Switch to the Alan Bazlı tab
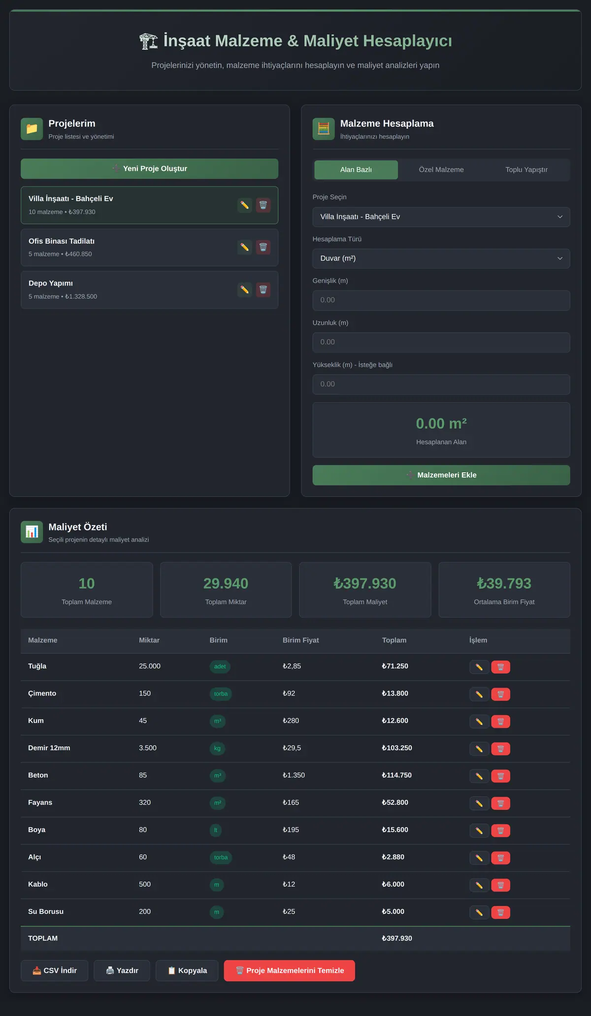 [356, 170]
